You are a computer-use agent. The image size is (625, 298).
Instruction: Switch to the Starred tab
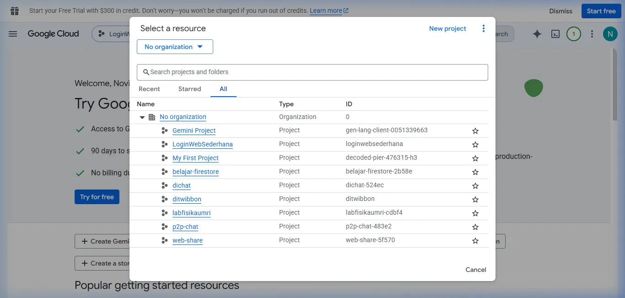[x=189, y=89]
